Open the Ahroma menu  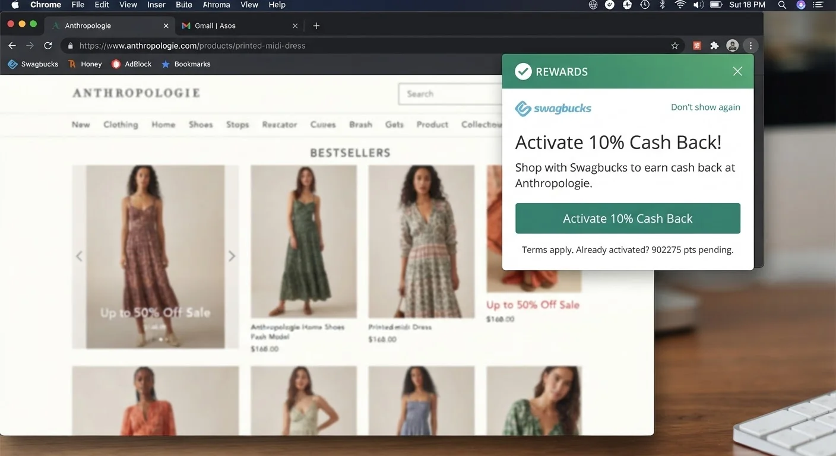[216, 5]
